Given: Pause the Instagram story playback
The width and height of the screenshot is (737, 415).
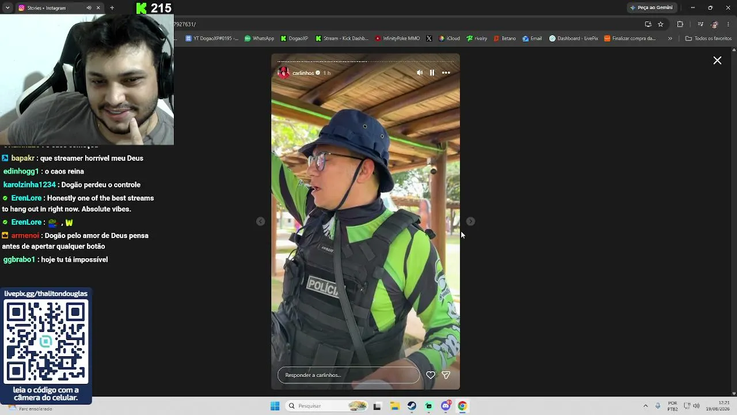Looking at the screenshot, I should click(x=432, y=73).
